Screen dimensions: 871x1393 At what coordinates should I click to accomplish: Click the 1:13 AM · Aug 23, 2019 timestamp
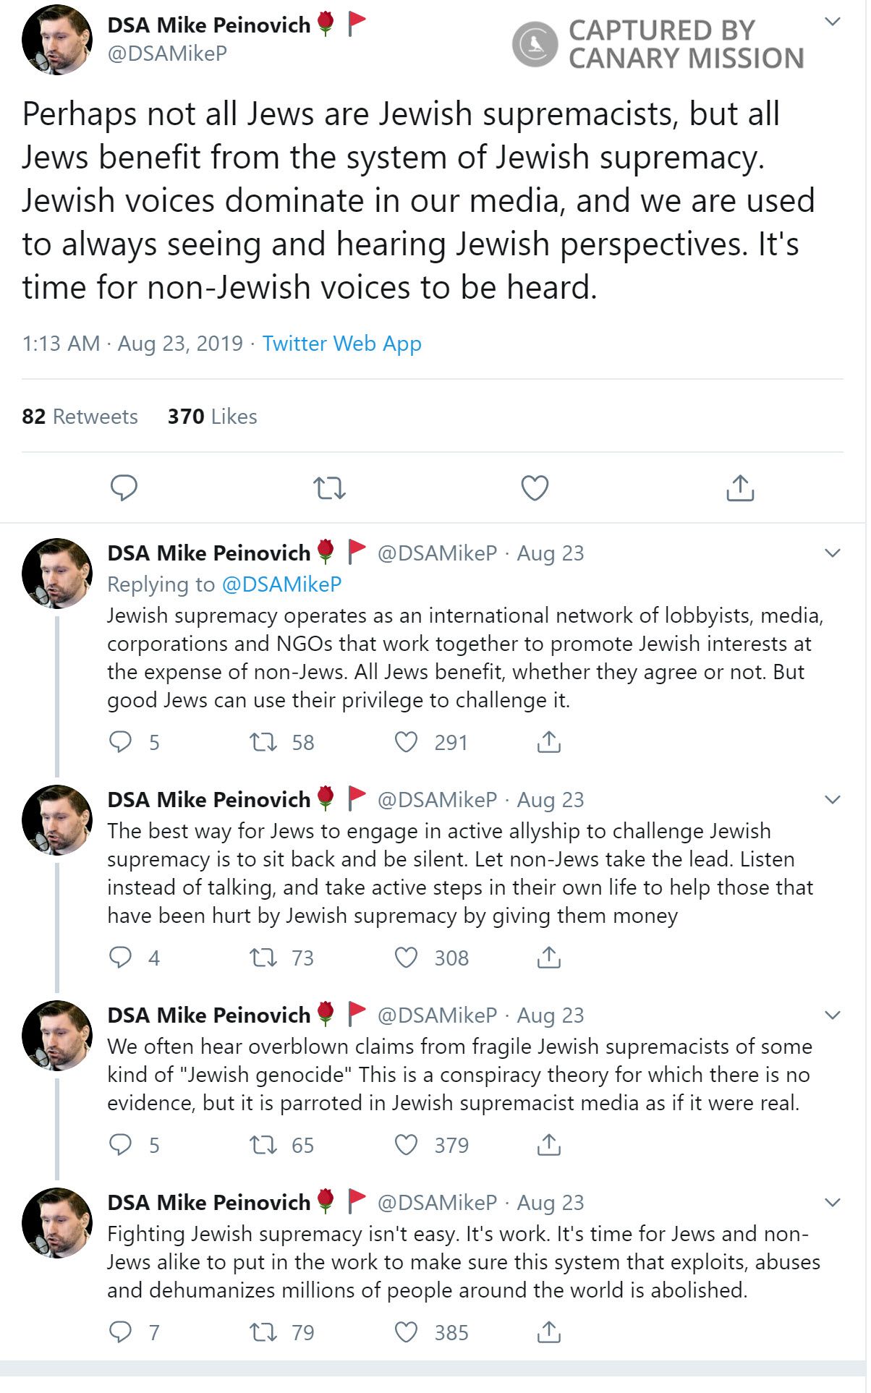point(132,344)
